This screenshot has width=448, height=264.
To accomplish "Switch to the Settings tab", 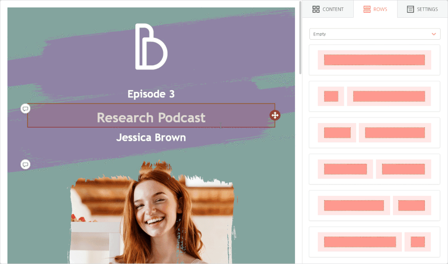I will coord(422,9).
